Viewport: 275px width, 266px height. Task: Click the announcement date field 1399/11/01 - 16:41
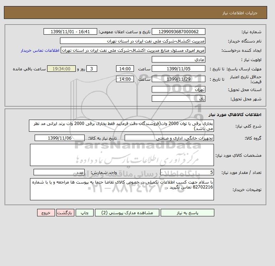point(70,32)
